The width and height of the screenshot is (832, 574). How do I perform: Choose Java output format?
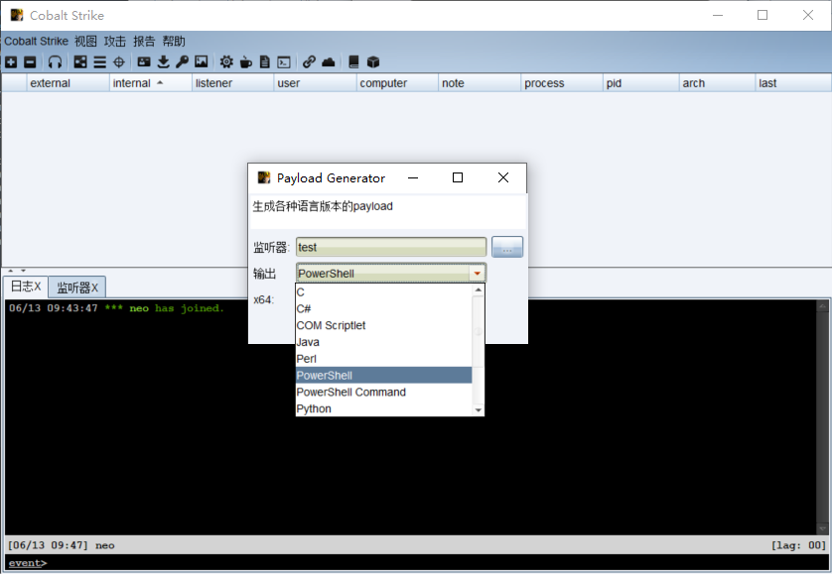pos(383,342)
